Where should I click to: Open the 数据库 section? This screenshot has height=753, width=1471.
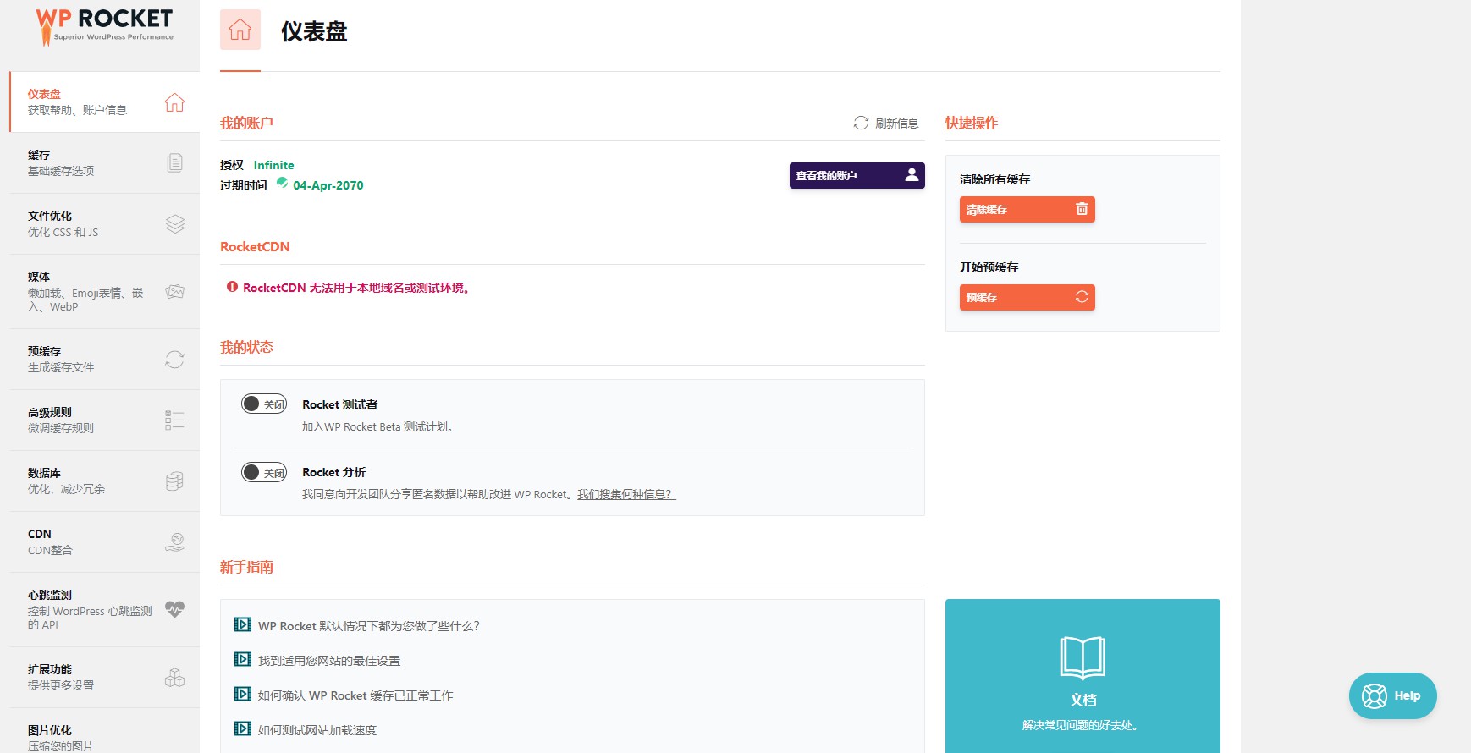coord(105,481)
